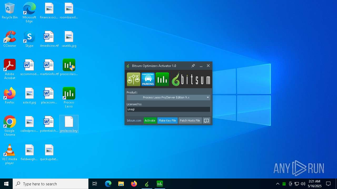This screenshot has width=337, height=189.
Task: Focus the Licensed to text field
Action: tap(168, 109)
